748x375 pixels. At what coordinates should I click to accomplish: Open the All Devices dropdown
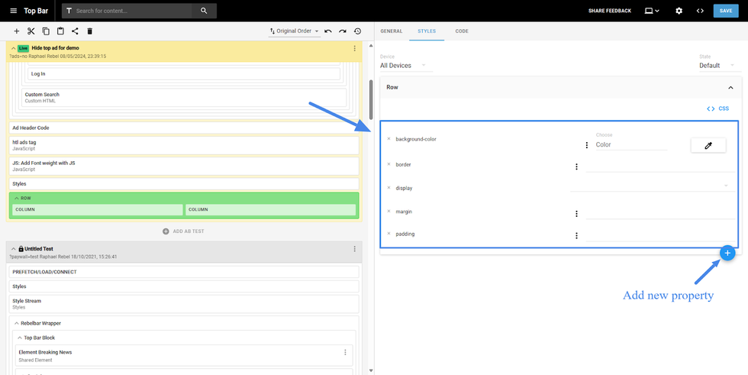pos(403,66)
